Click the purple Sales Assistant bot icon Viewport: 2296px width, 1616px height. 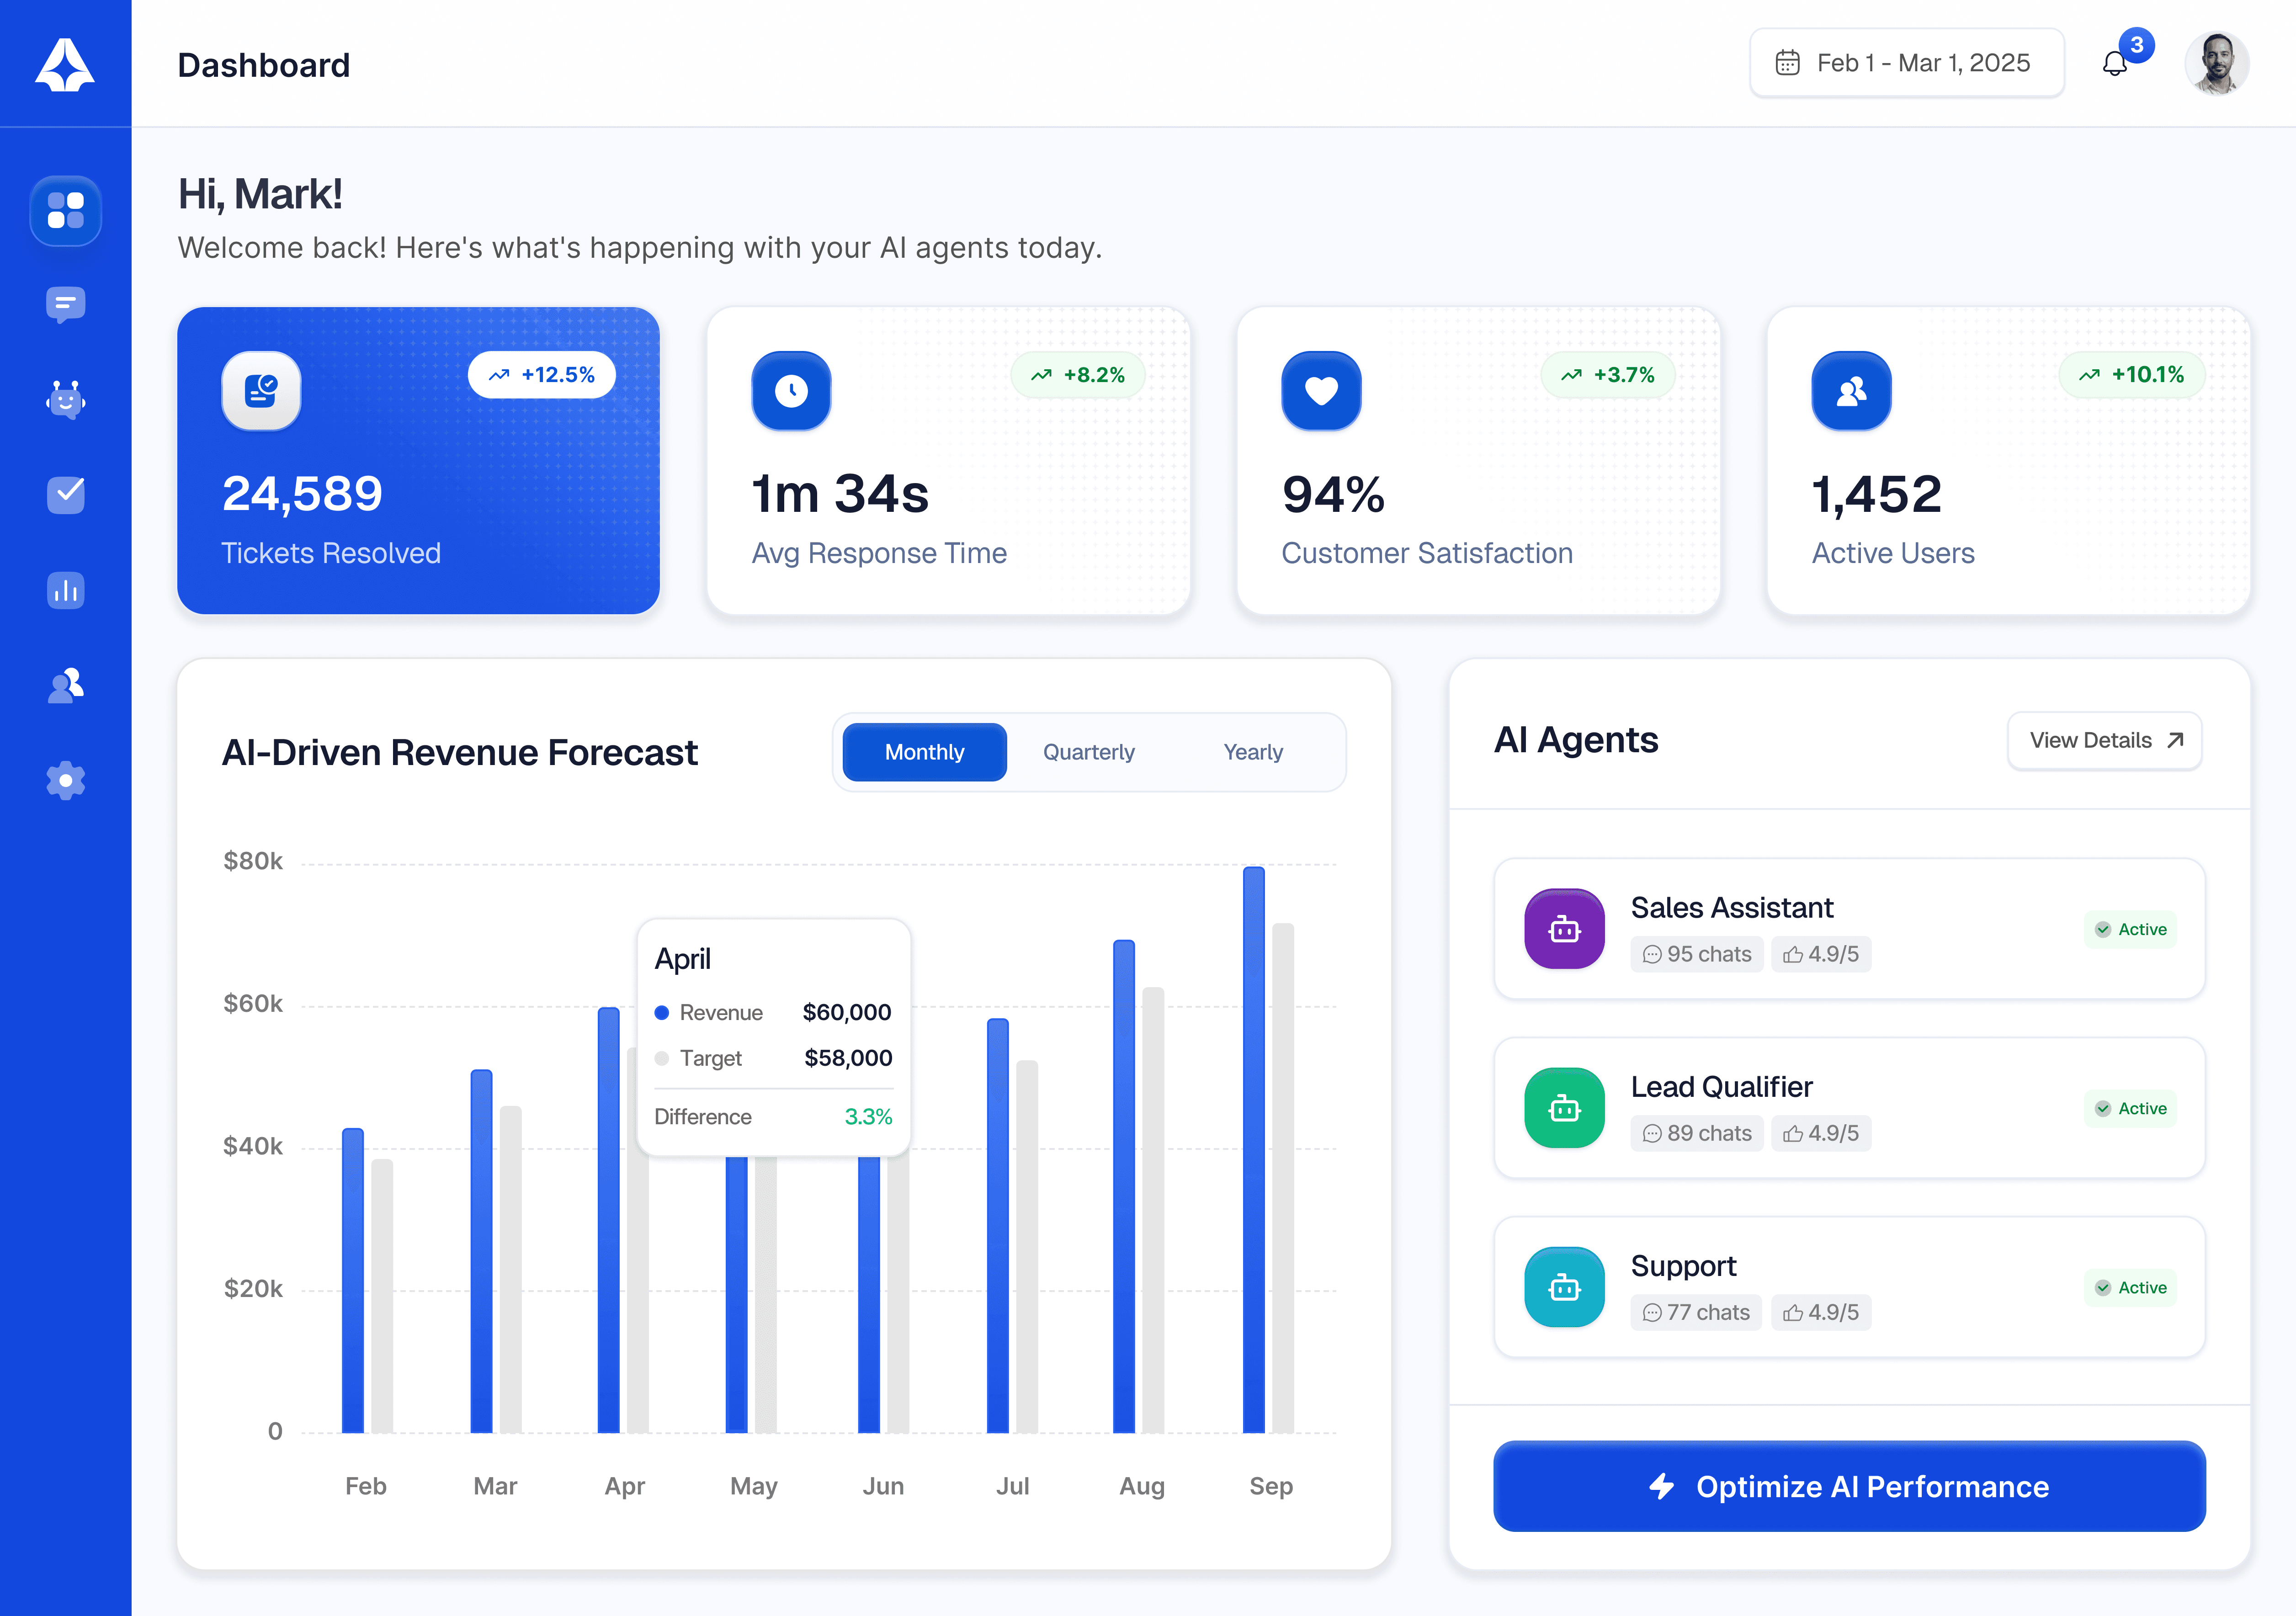tap(1564, 929)
